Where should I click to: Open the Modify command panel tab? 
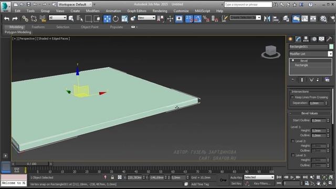(298, 39)
